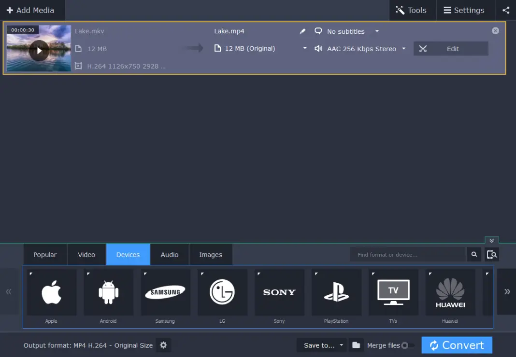Open the Save to... dropdown
Screen dimensions: 516x357
pyautogui.click(x=322, y=345)
